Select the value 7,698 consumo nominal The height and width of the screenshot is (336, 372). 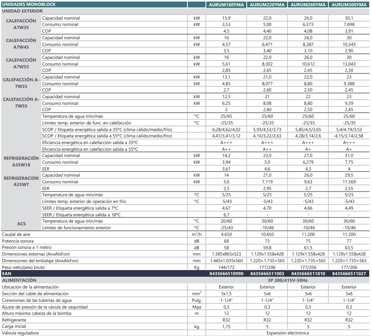[x=349, y=25]
